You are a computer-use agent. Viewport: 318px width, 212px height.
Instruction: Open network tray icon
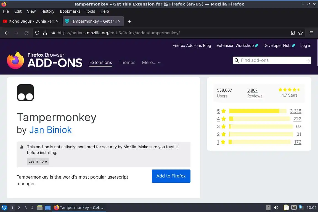pyautogui.click(x=294, y=208)
